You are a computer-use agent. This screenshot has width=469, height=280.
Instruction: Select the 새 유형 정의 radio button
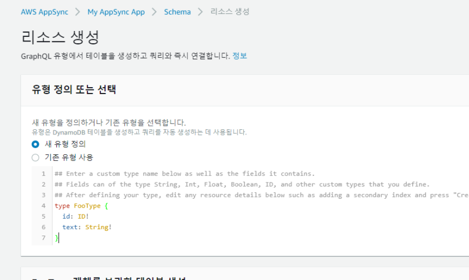pyautogui.click(x=36, y=144)
